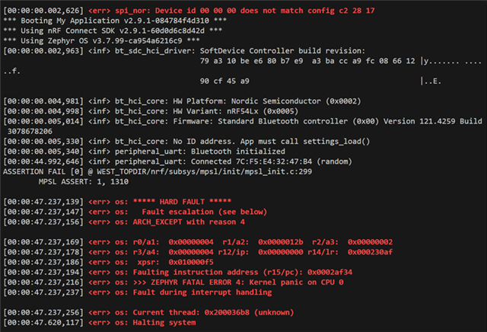Viewport: 487px width, 332px height.
Task: Select the MPSL ASSERT: 1, 1310 line
Action: (x=84, y=181)
